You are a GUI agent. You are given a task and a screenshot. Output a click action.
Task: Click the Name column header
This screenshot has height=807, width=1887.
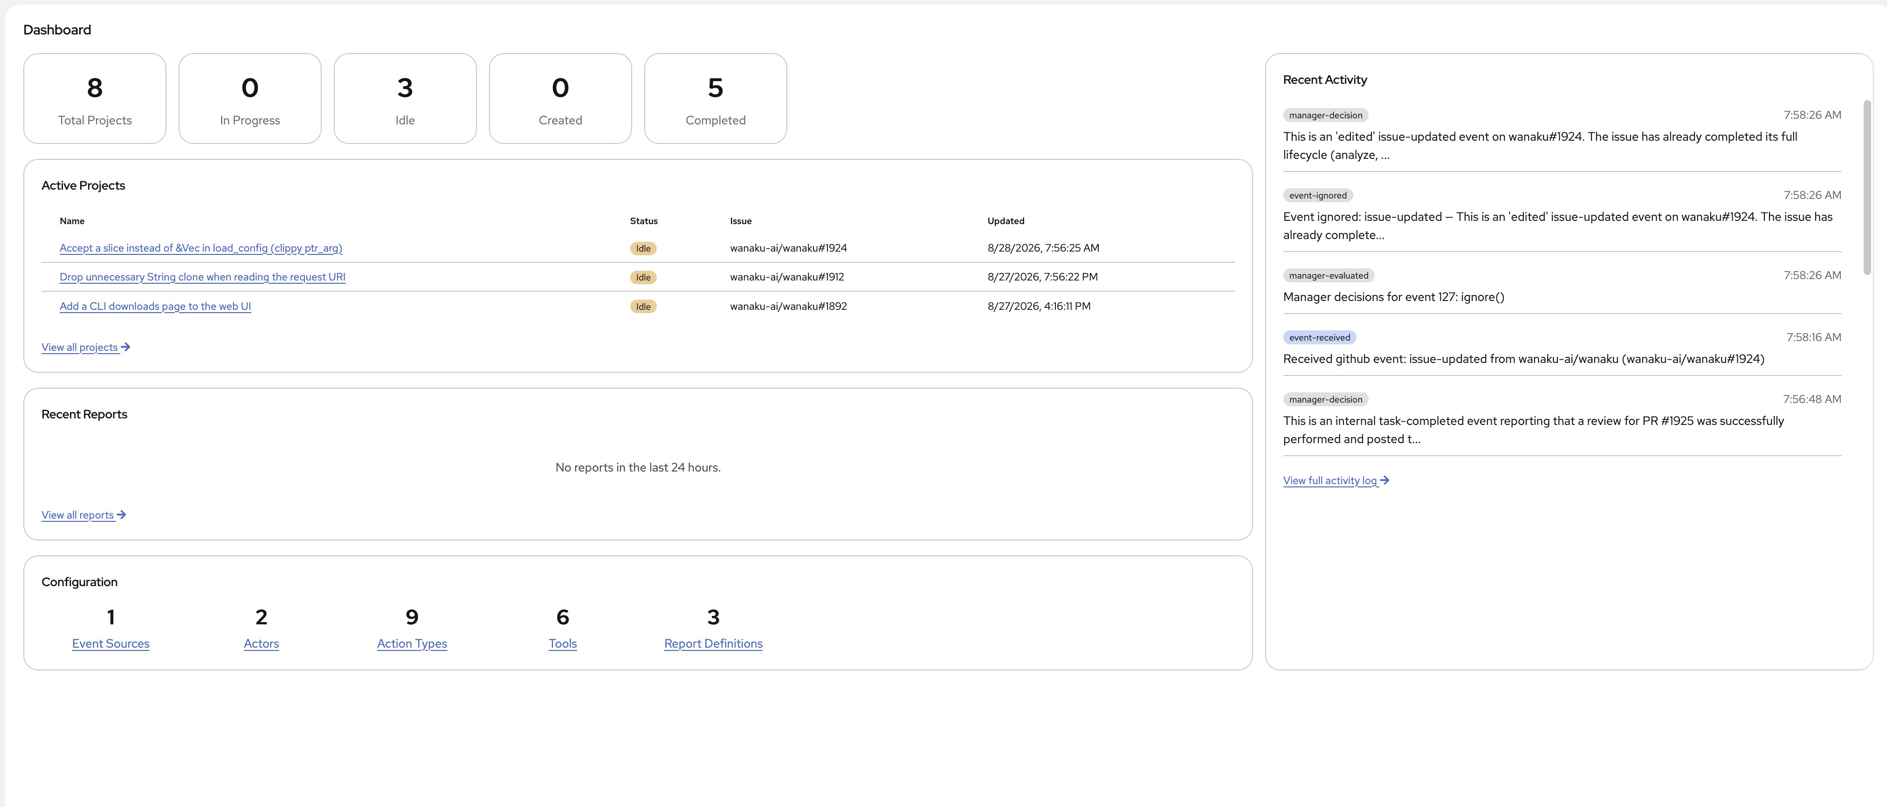[72, 221]
